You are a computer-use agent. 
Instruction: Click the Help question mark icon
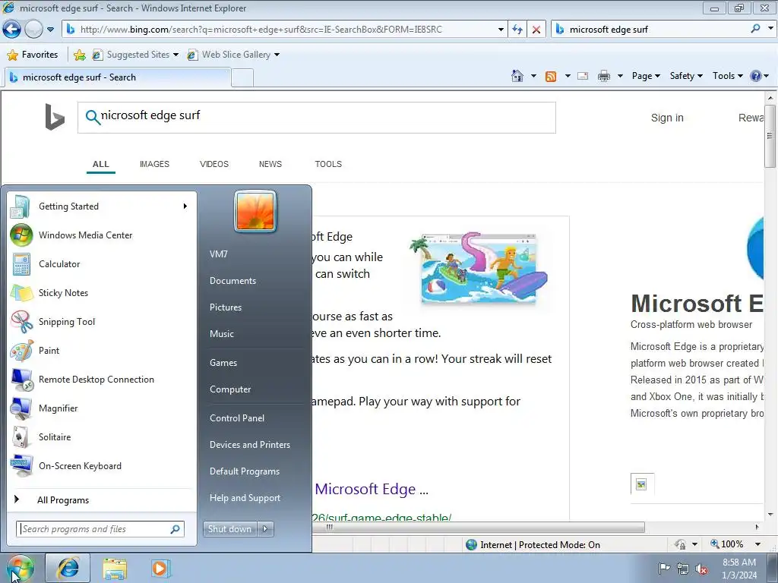tap(756, 76)
